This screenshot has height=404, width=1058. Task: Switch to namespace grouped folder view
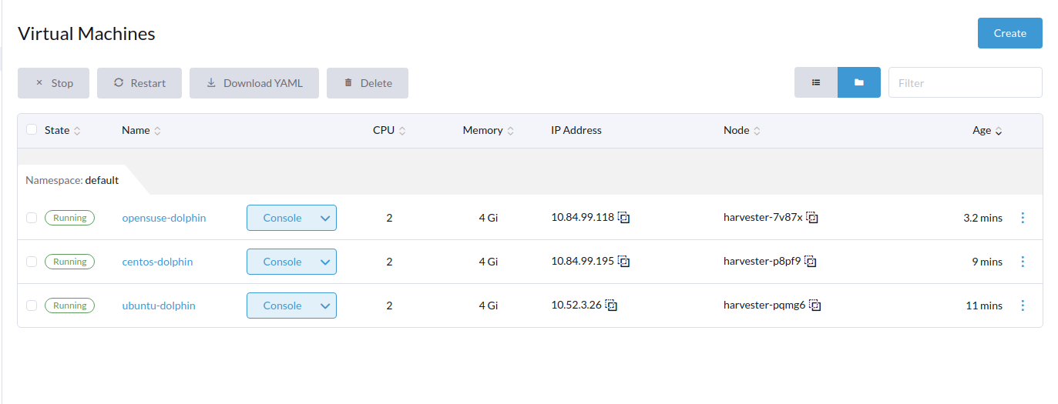click(x=859, y=82)
